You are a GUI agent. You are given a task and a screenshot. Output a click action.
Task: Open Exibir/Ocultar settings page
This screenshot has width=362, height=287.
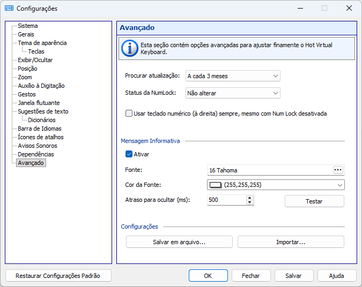pyautogui.click(x=35, y=60)
